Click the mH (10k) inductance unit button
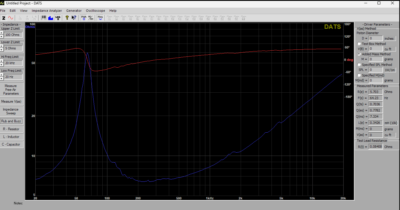 pos(391,123)
